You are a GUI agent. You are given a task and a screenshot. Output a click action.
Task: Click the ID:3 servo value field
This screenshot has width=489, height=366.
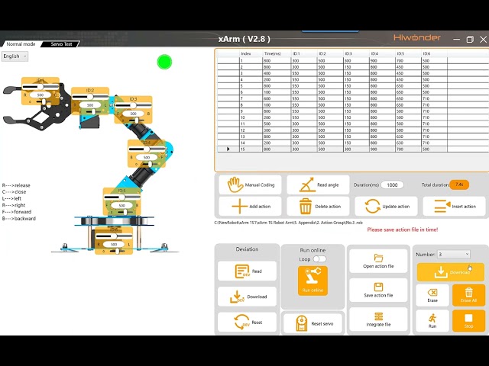(133, 114)
